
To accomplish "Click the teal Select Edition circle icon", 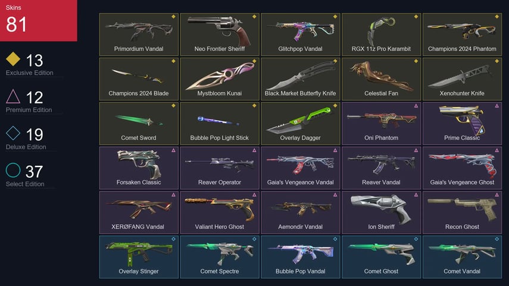I will pyautogui.click(x=13, y=170).
